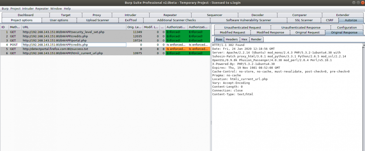Viewport: 365px width, 151px height.
Task: Switch to the Comparer tab
Action: pyautogui.click(x=300, y=15)
